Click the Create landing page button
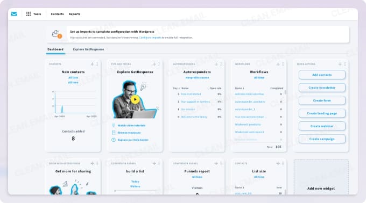This screenshot has height=203, width=366. tap(322, 113)
